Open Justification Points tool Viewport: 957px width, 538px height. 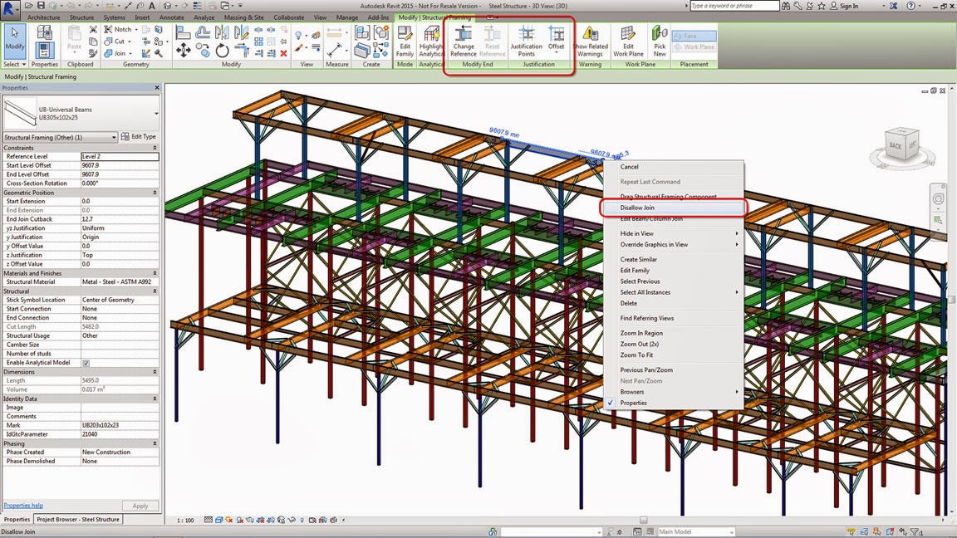(x=526, y=42)
